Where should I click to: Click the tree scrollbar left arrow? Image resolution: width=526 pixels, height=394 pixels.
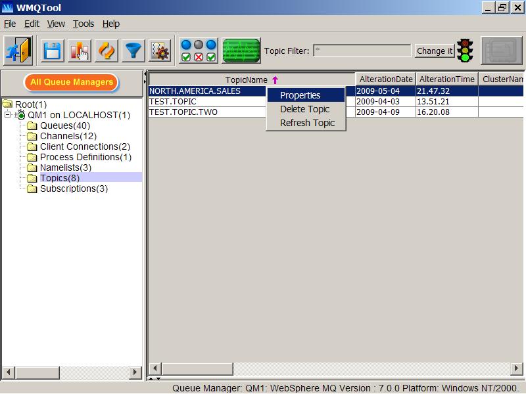point(9,372)
